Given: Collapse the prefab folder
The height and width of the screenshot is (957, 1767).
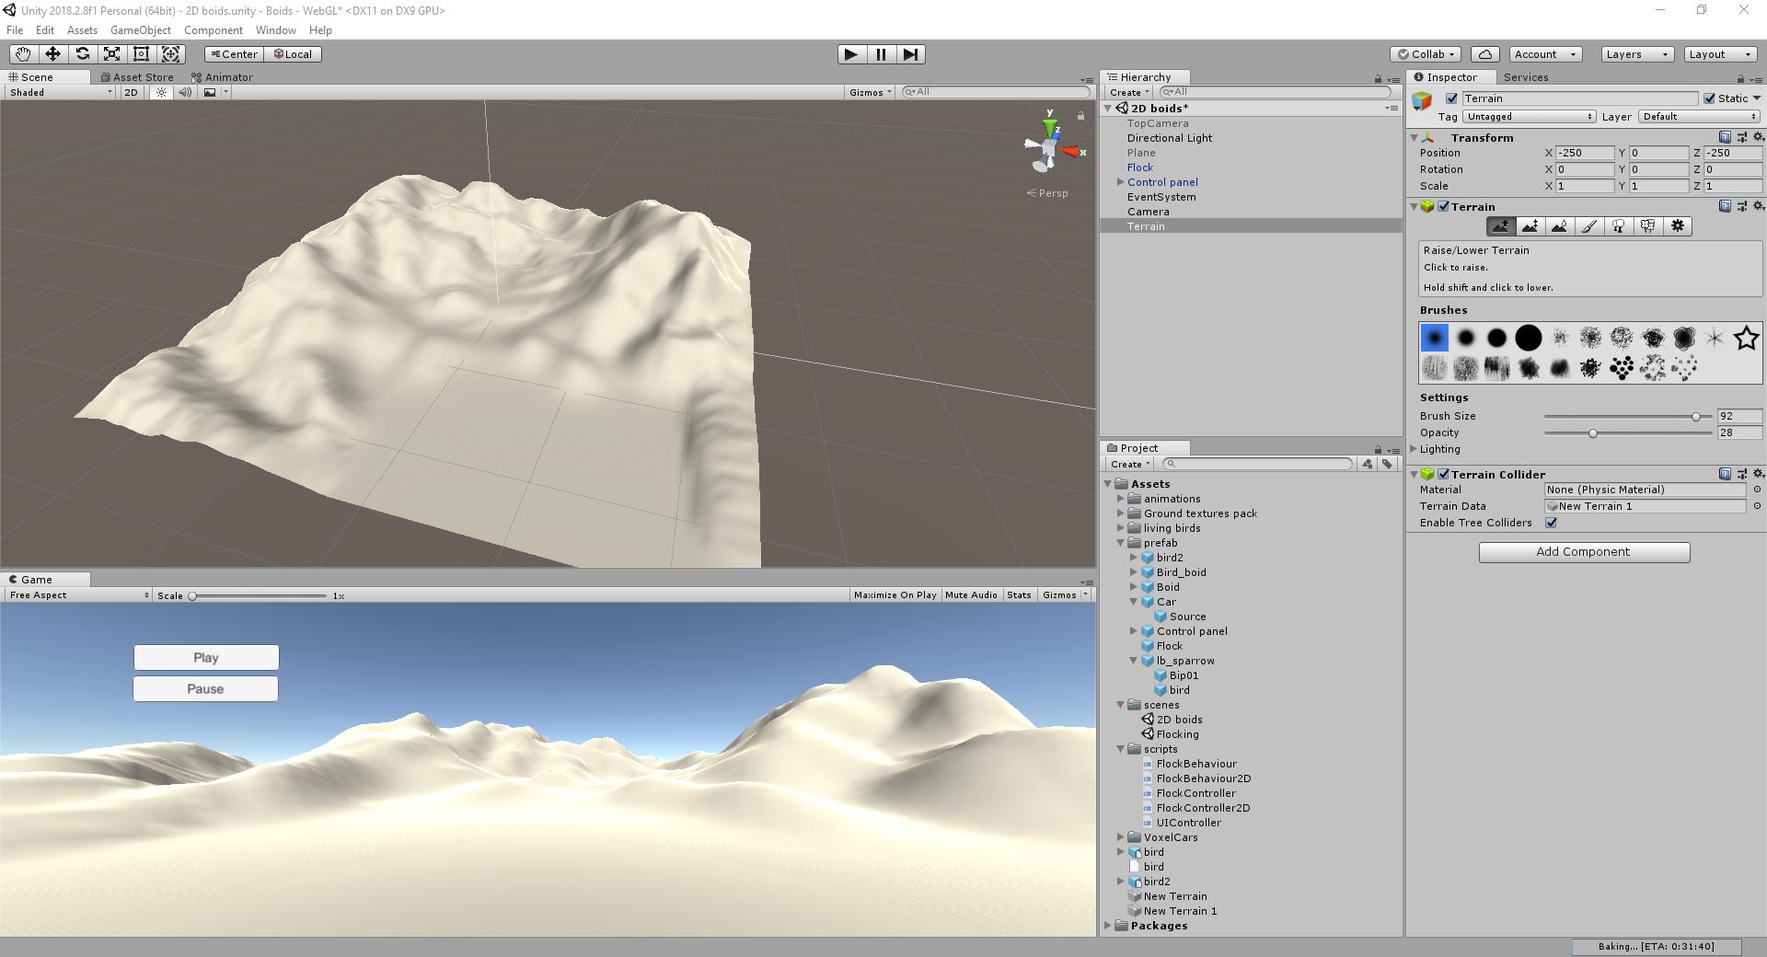Looking at the screenshot, I should click(x=1120, y=543).
